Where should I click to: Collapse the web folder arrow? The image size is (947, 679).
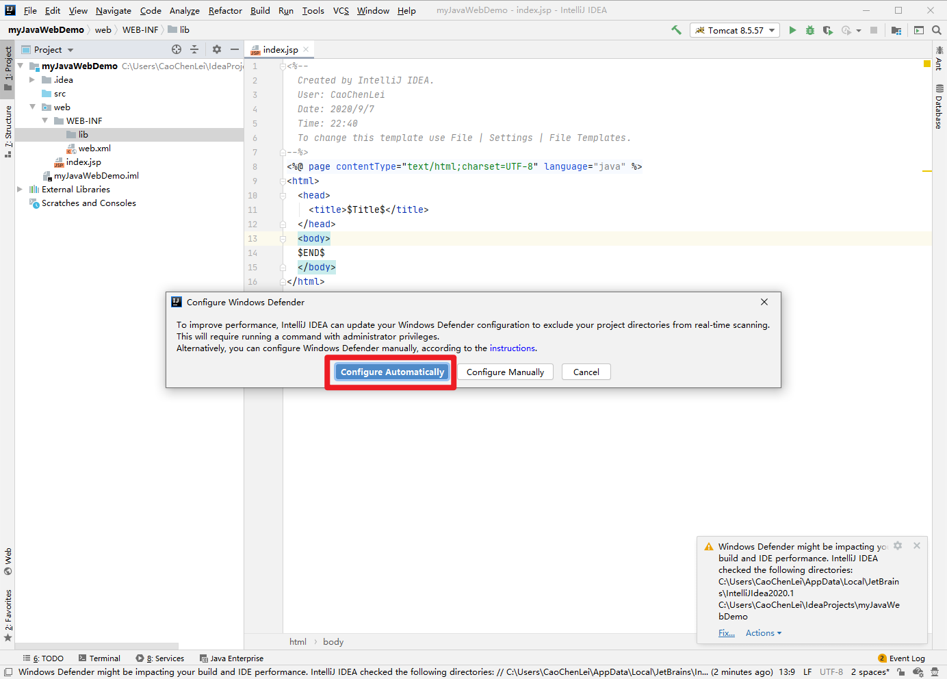pyautogui.click(x=32, y=107)
